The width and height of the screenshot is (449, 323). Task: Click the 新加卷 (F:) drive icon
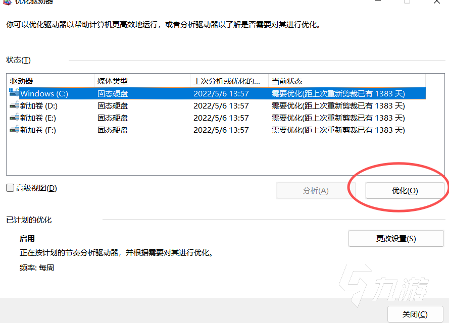(x=14, y=130)
